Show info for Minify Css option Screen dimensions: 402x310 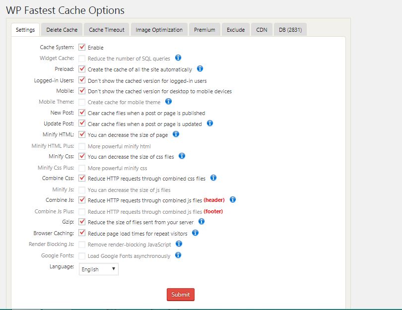click(182, 156)
